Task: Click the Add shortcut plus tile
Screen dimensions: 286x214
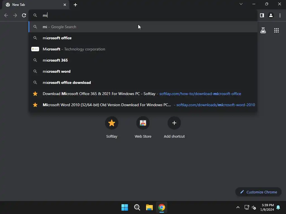Action: pos(174,123)
